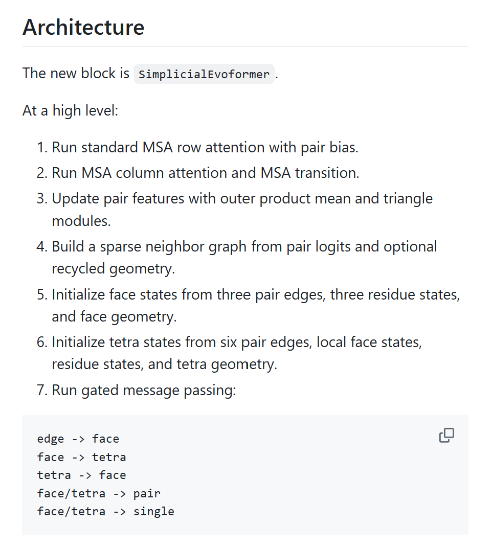Click the 'tetra -> face' code line

pos(82,475)
